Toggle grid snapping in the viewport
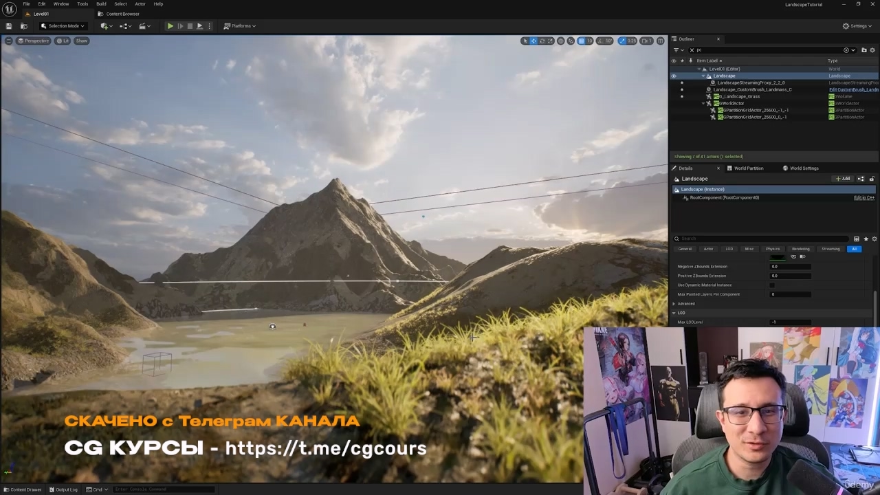The width and height of the screenshot is (880, 495). tap(581, 41)
